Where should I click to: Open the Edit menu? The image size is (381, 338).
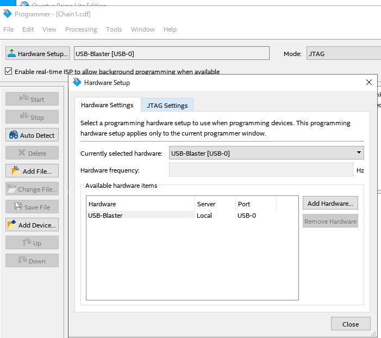[28, 29]
